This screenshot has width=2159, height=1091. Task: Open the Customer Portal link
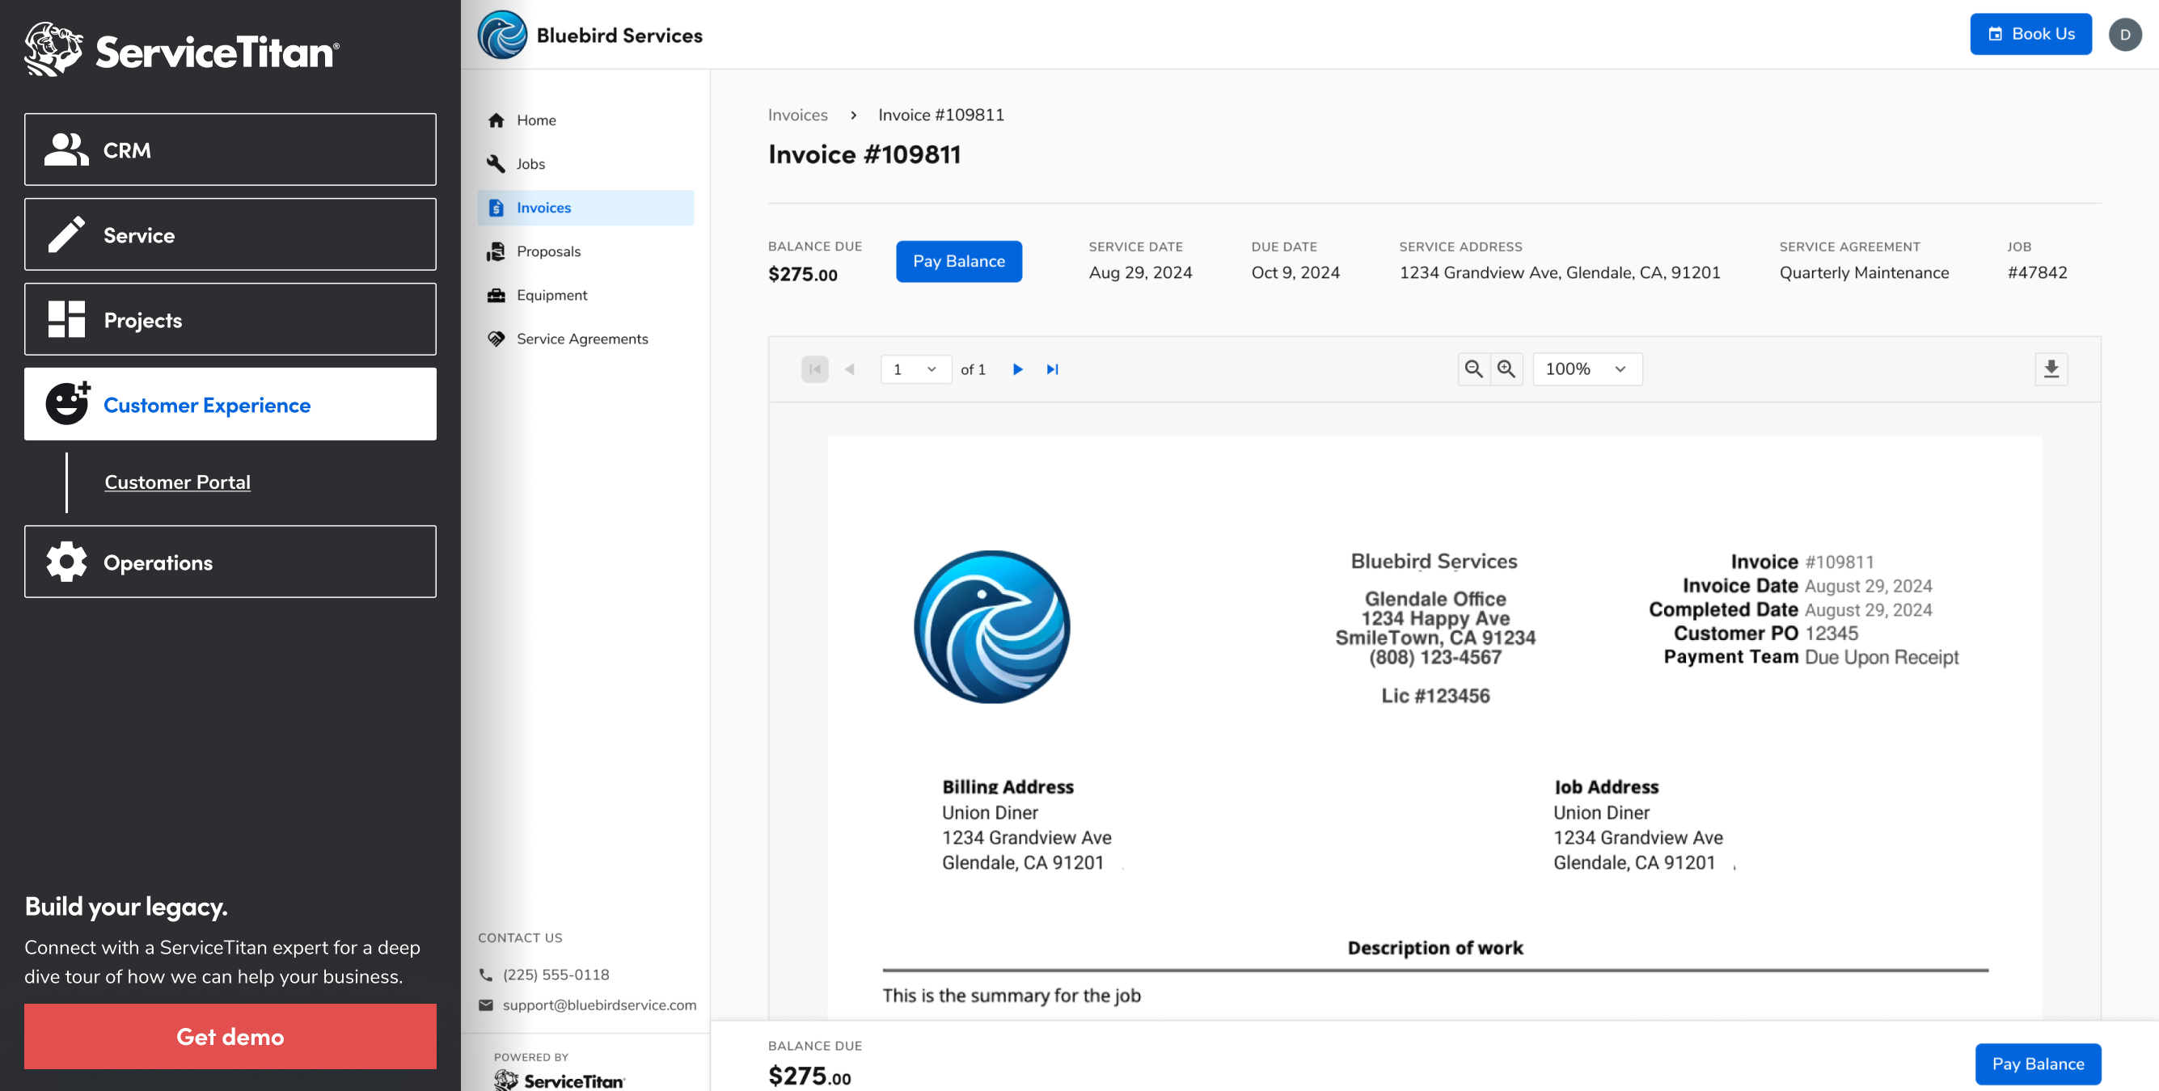point(177,482)
